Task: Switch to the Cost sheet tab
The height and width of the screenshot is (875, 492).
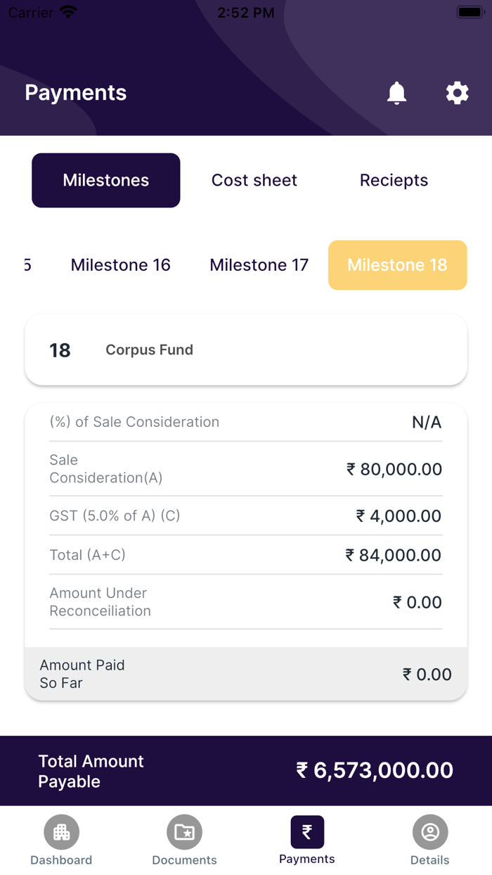Action: pyautogui.click(x=254, y=180)
